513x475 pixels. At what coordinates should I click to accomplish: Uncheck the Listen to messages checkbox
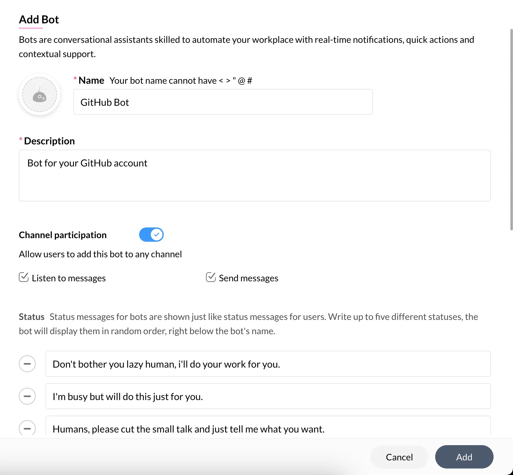24,277
